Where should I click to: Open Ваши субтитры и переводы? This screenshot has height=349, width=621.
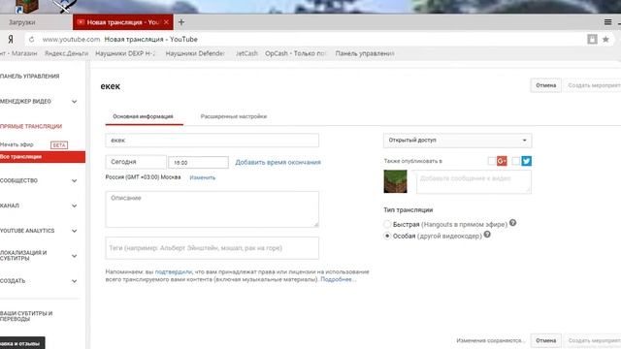26,316
